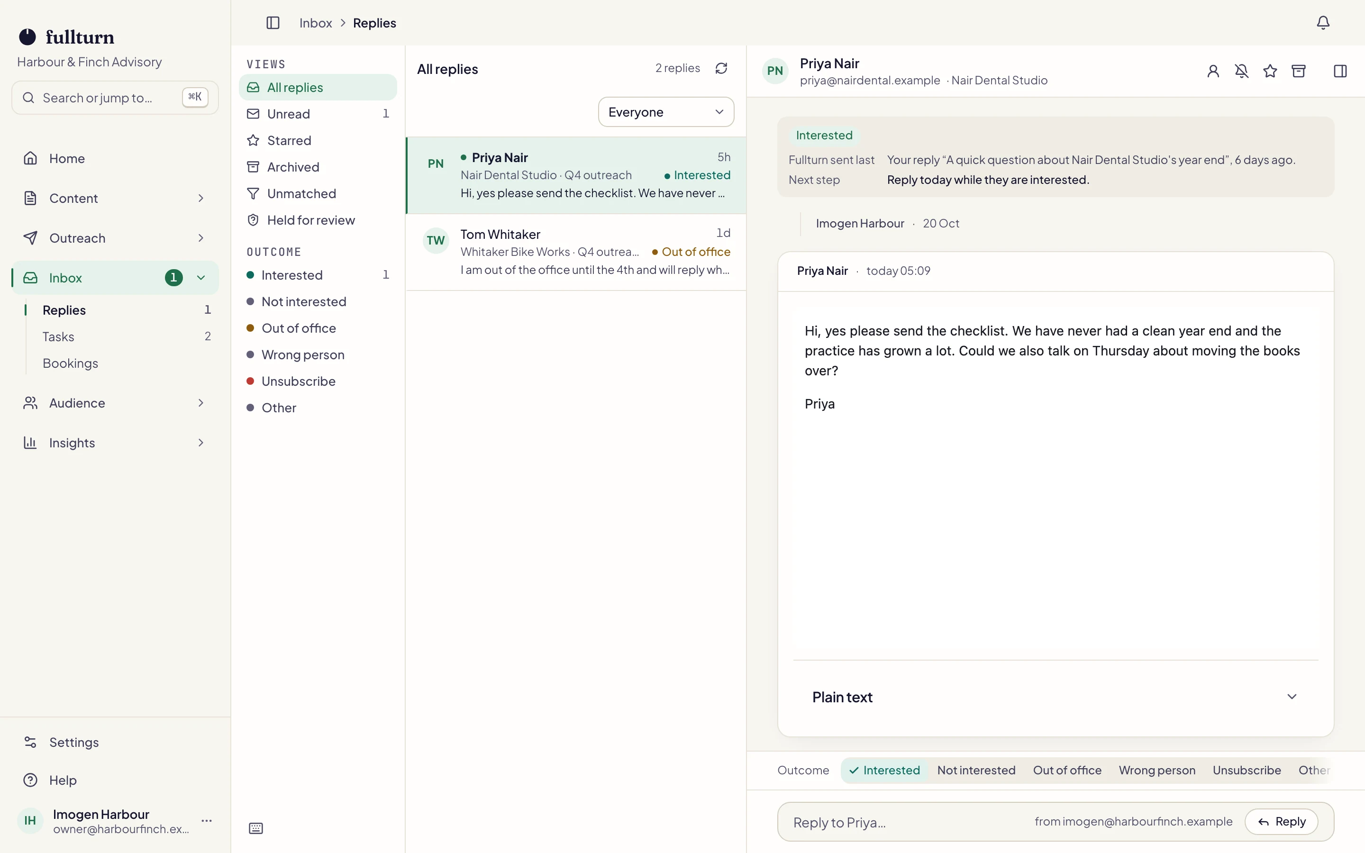This screenshot has width=1365, height=853.
Task: Expand the Plain text section
Action: click(1056, 697)
